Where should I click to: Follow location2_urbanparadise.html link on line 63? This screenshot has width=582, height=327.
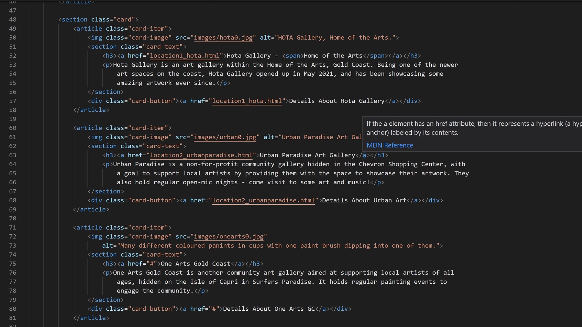201,155
